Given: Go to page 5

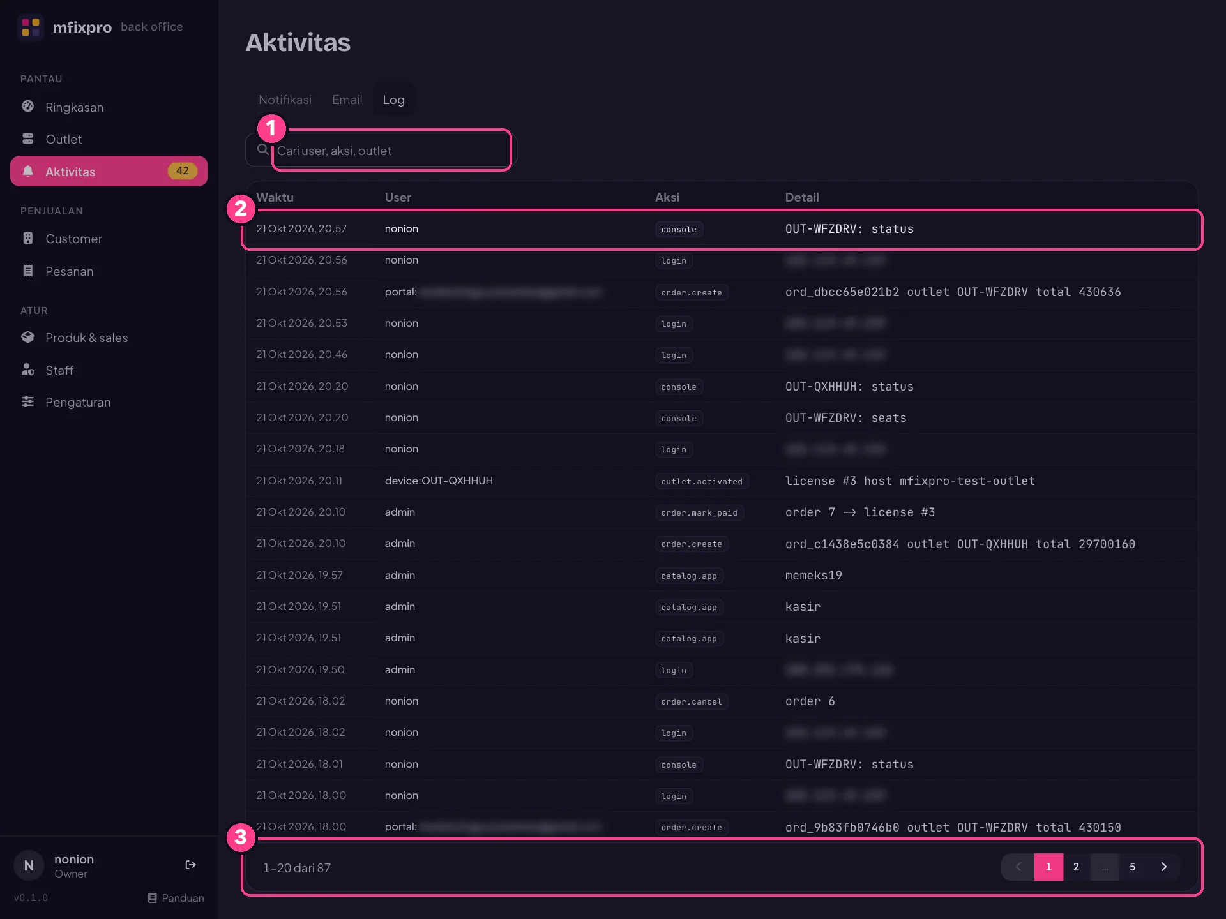Looking at the screenshot, I should (x=1132, y=867).
